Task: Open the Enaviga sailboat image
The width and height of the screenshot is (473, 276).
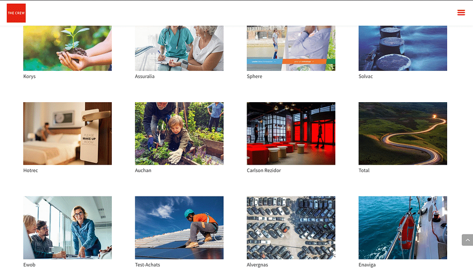Action: (403, 227)
